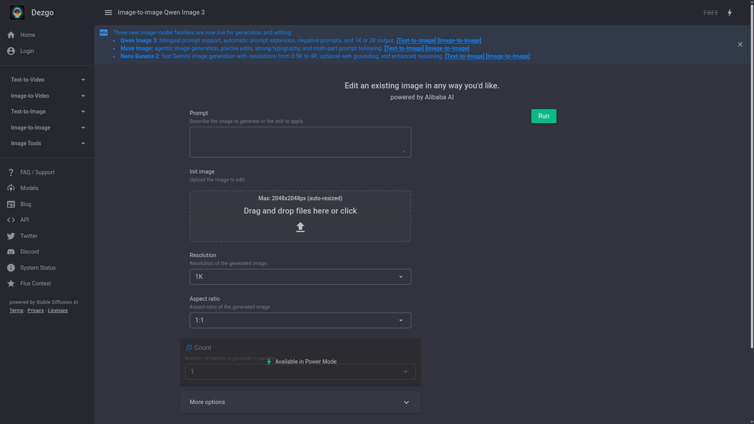Click the Blog icon in sidebar
The height and width of the screenshot is (424, 754).
click(11, 204)
